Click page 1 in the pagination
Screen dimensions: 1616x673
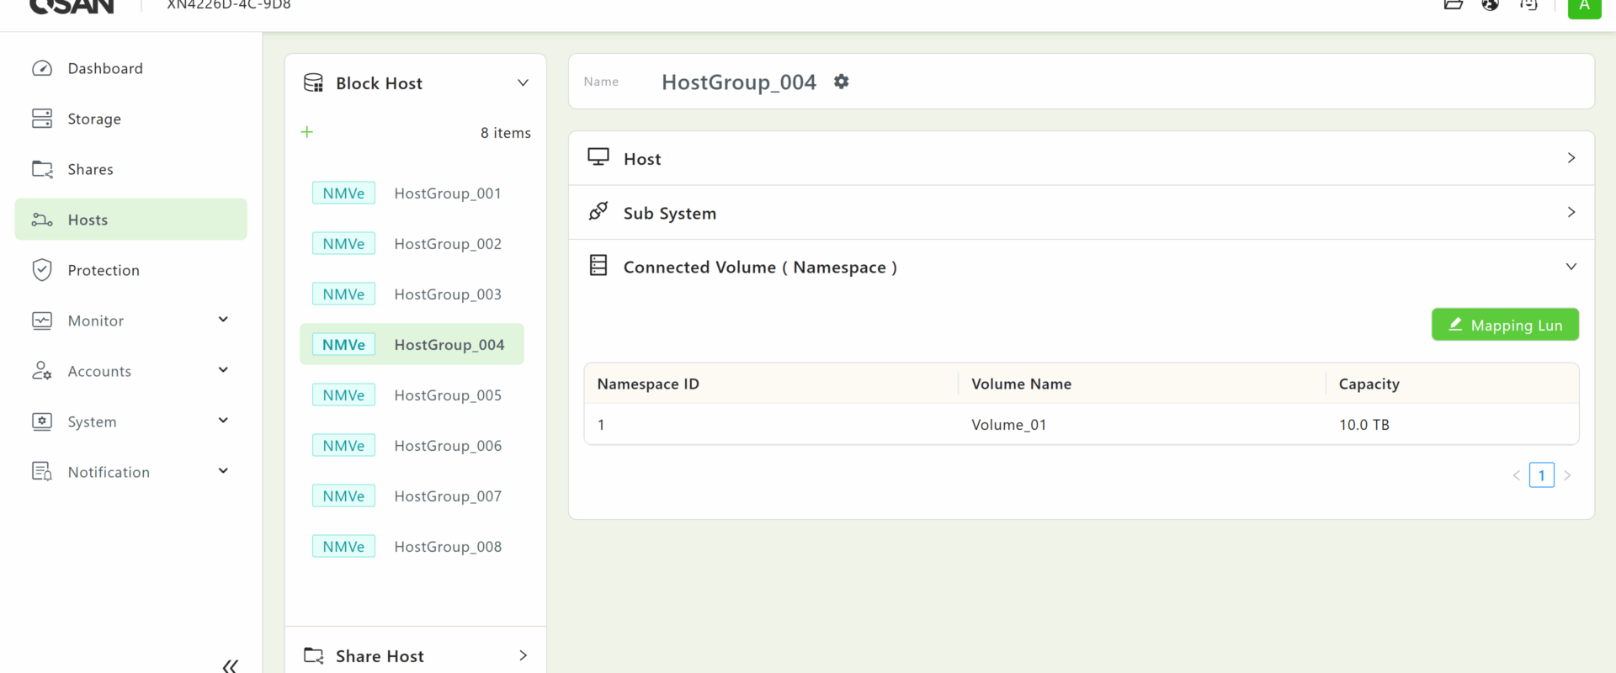(x=1541, y=475)
